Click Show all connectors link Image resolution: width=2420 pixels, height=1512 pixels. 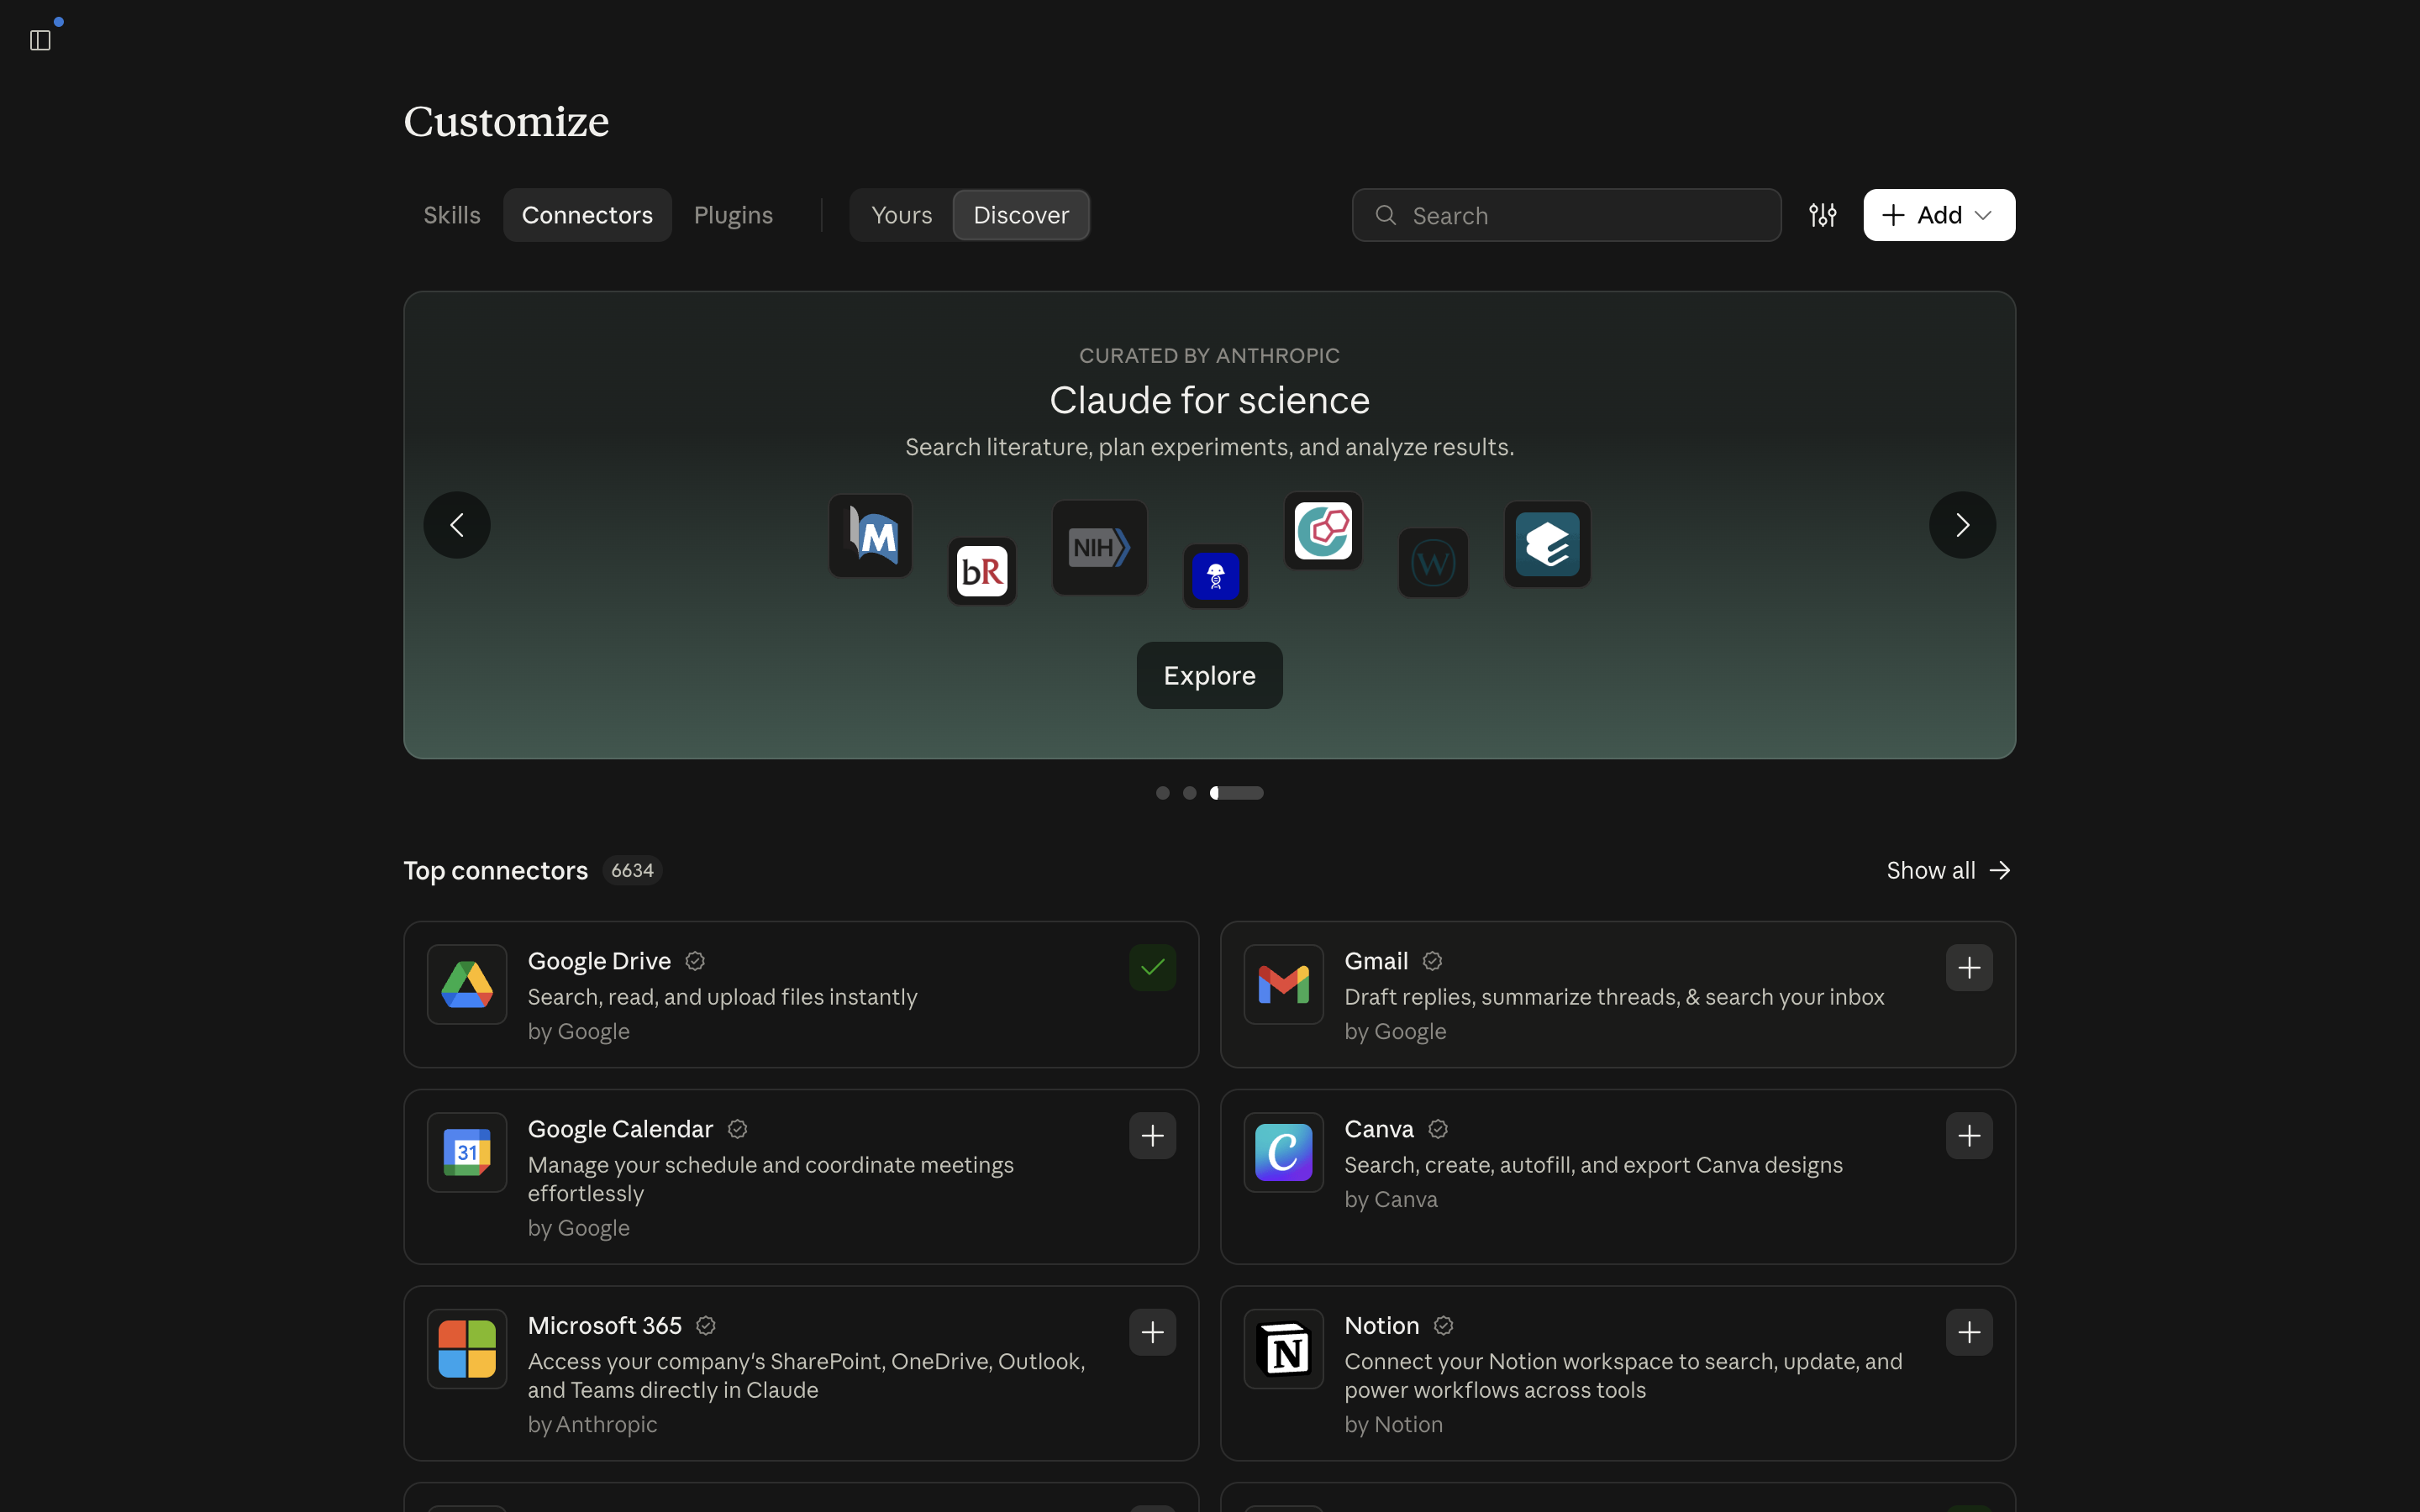tap(1948, 871)
